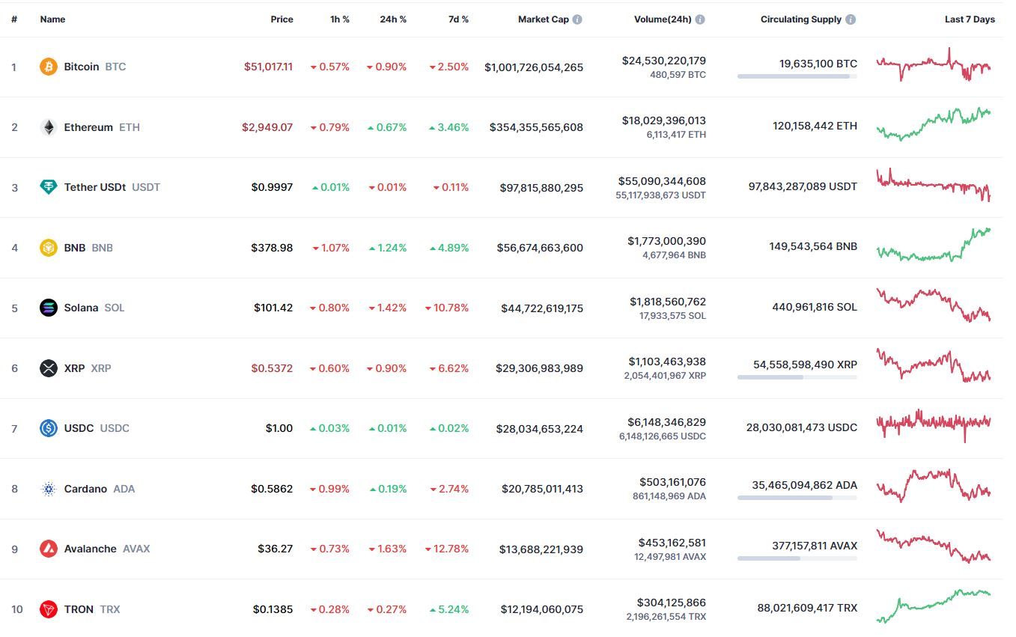Click the XRP logo icon

tap(49, 368)
